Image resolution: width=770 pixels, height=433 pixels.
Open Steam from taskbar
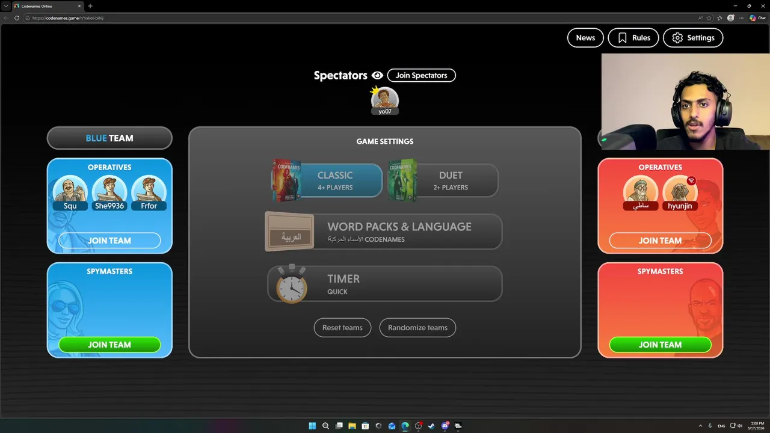pyautogui.click(x=431, y=426)
